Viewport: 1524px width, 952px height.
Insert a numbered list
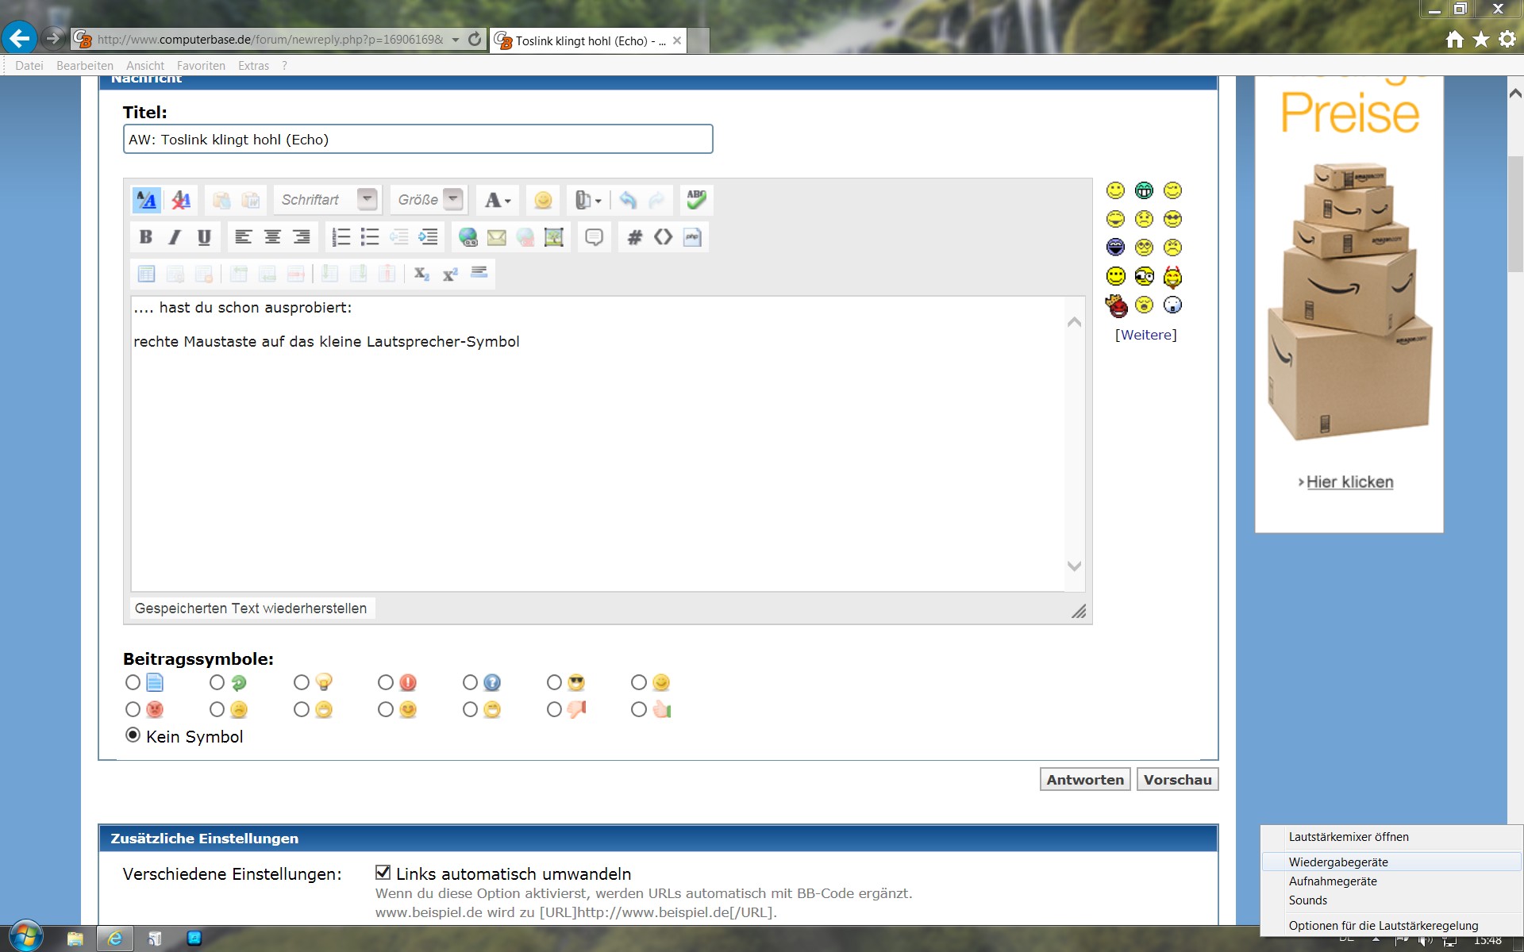[341, 237]
